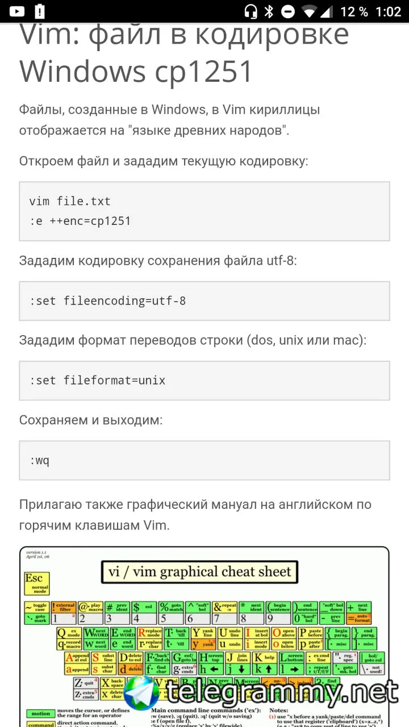Tap the do-not-disturb status icon

coord(288,11)
